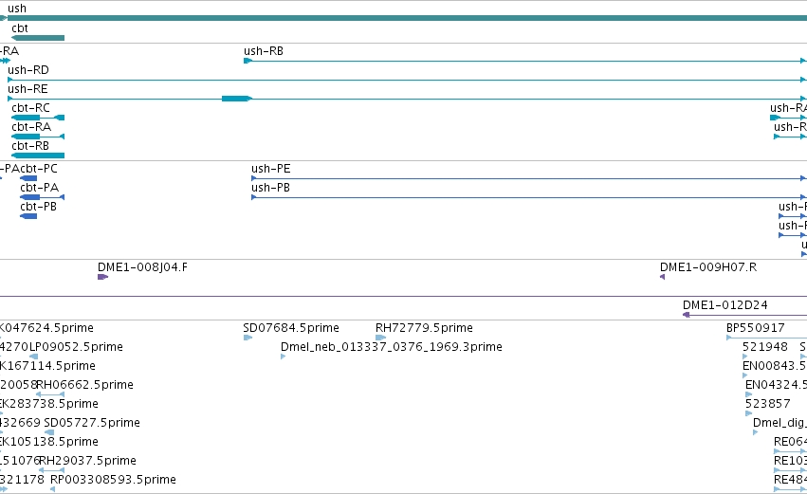Select the cbt-PC protein feature
The height and width of the screenshot is (494, 807).
(28, 178)
